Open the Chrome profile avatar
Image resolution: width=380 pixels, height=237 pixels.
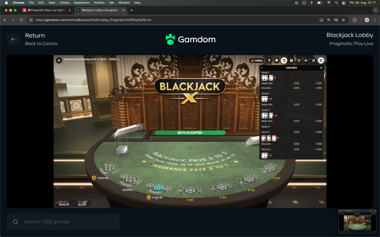coord(367,20)
